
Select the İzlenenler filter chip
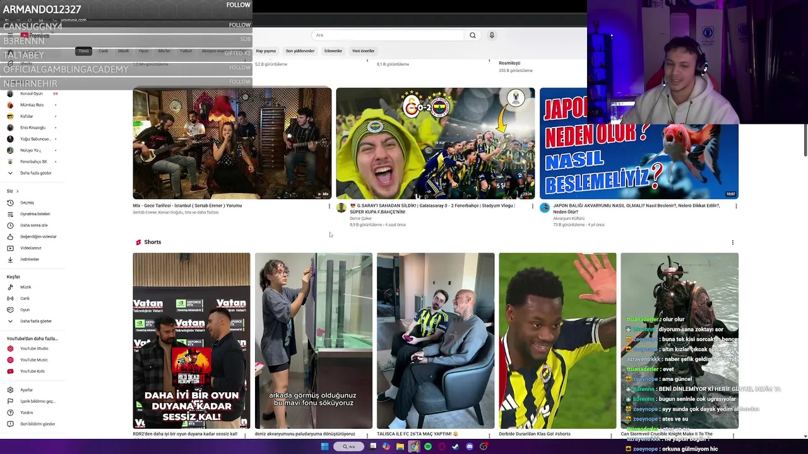point(333,51)
